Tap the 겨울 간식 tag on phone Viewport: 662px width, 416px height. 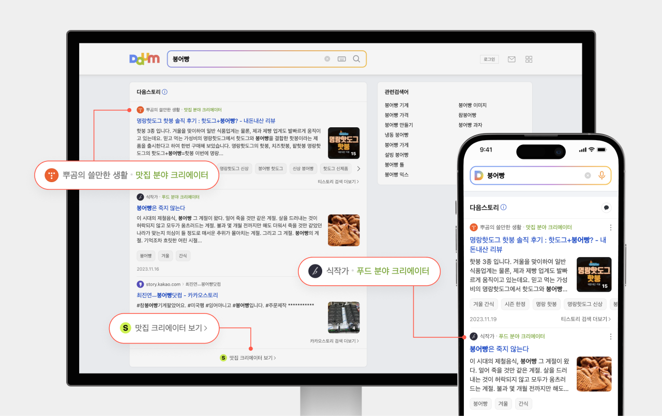(x=483, y=304)
